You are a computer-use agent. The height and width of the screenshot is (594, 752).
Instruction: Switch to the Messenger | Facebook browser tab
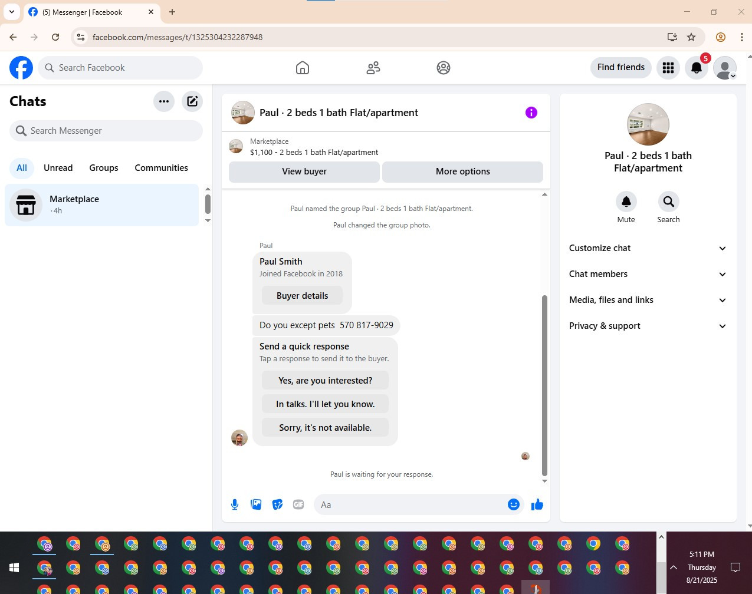(91, 12)
